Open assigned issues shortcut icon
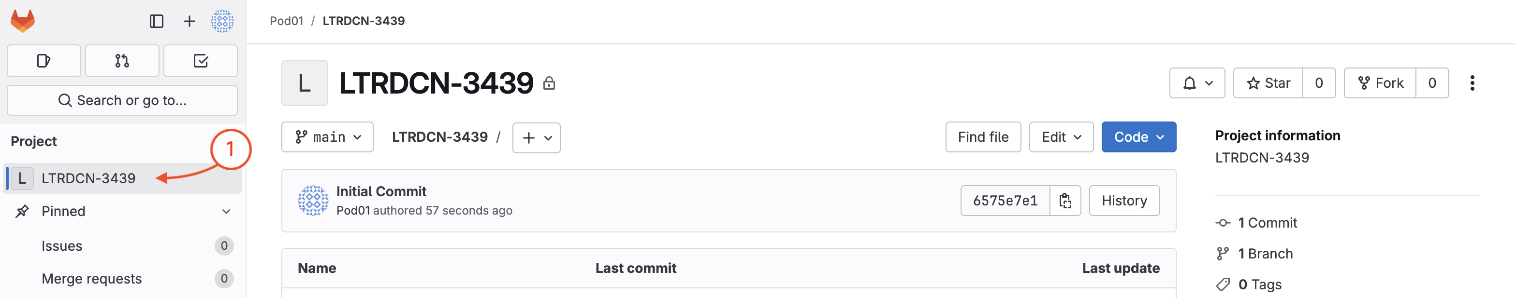Viewport: 1516px width, 298px height. (x=44, y=61)
